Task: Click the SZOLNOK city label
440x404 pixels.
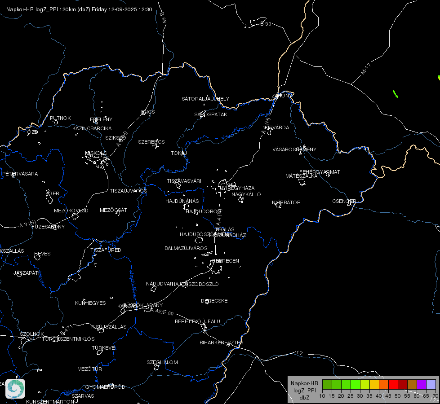Action: coord(32,334)
